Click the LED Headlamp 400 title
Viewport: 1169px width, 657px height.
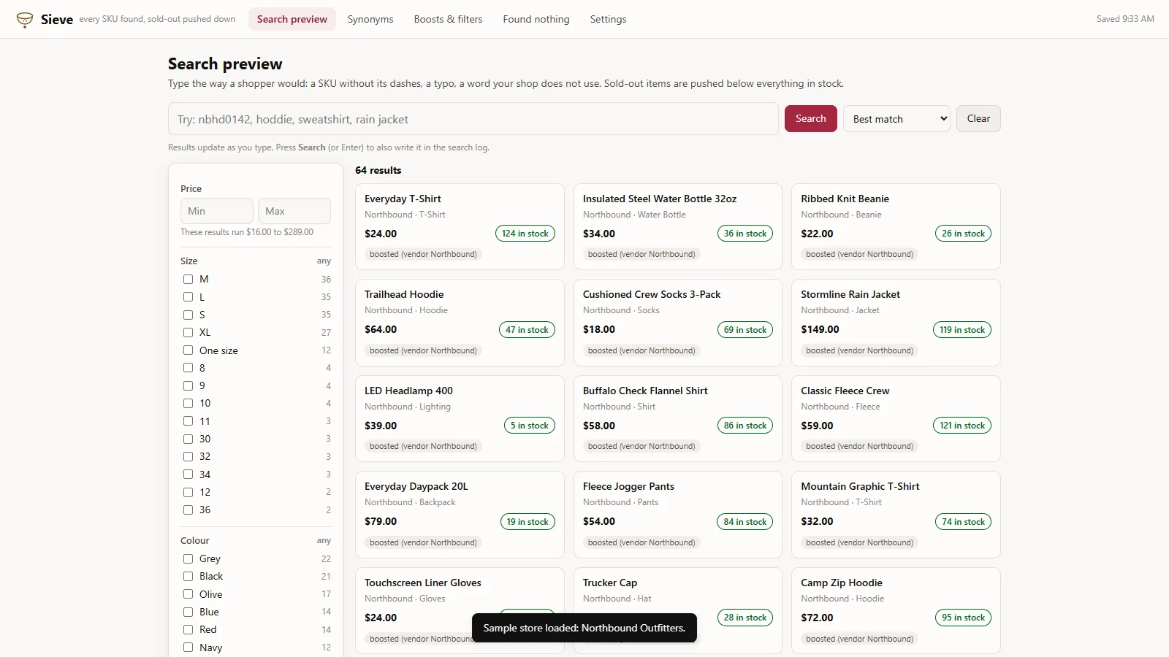point(408,391)
